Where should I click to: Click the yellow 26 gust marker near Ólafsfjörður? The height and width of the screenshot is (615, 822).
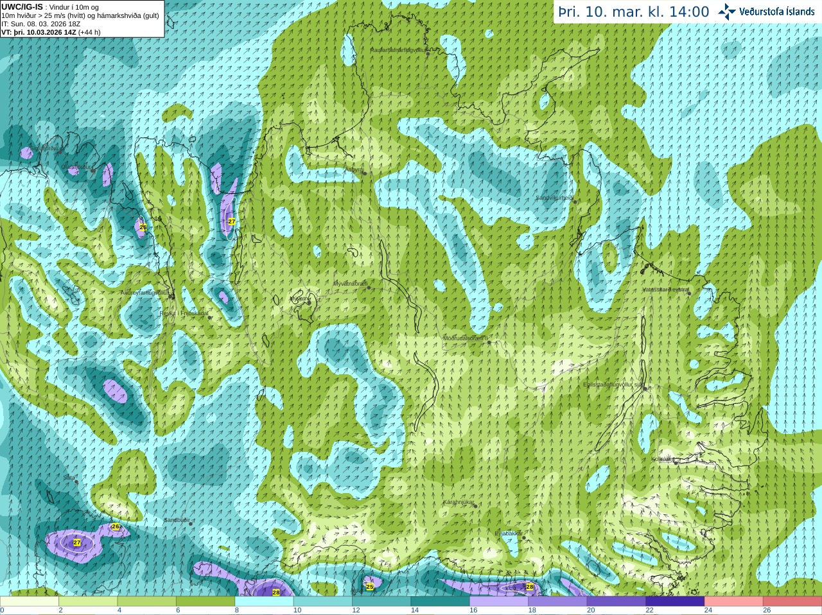pos(143,227)
